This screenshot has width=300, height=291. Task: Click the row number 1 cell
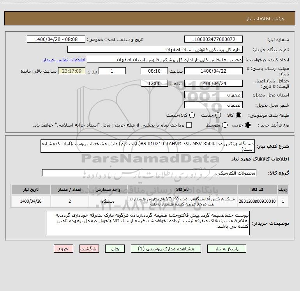pos(283,201)
